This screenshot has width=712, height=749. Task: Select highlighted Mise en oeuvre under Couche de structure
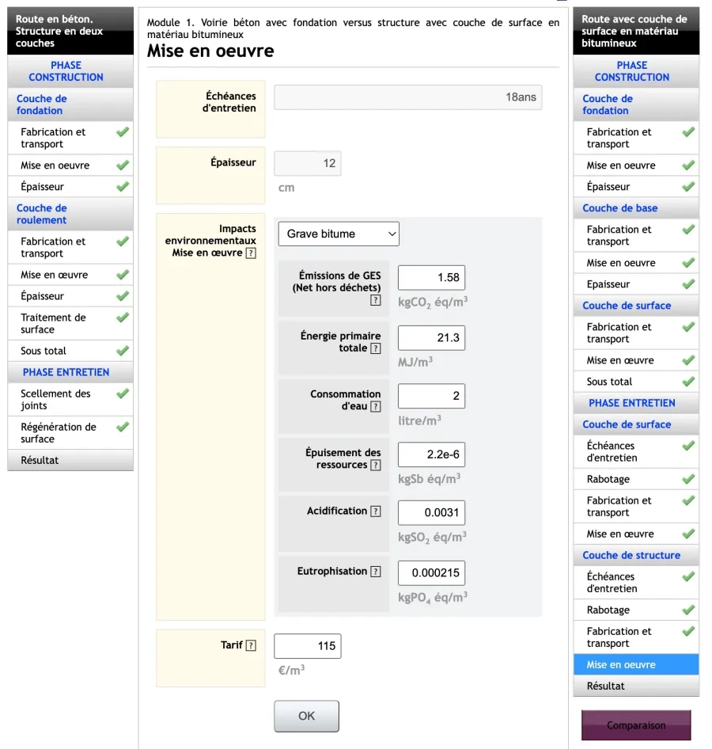click(636, 664)
